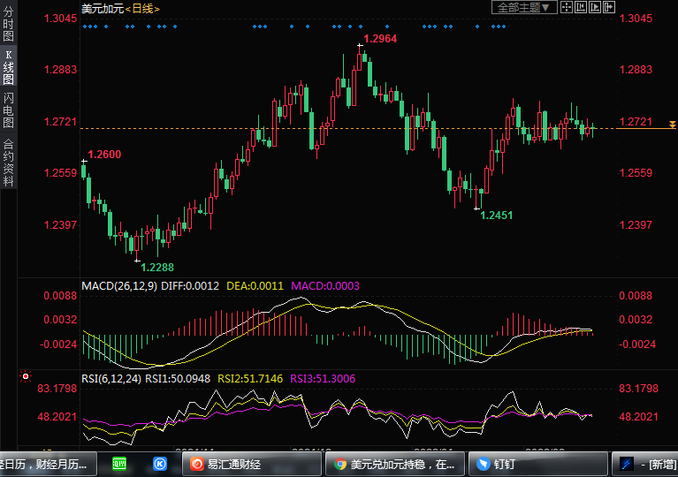Open the blue K app icon in taskbar

click(160, 463)
